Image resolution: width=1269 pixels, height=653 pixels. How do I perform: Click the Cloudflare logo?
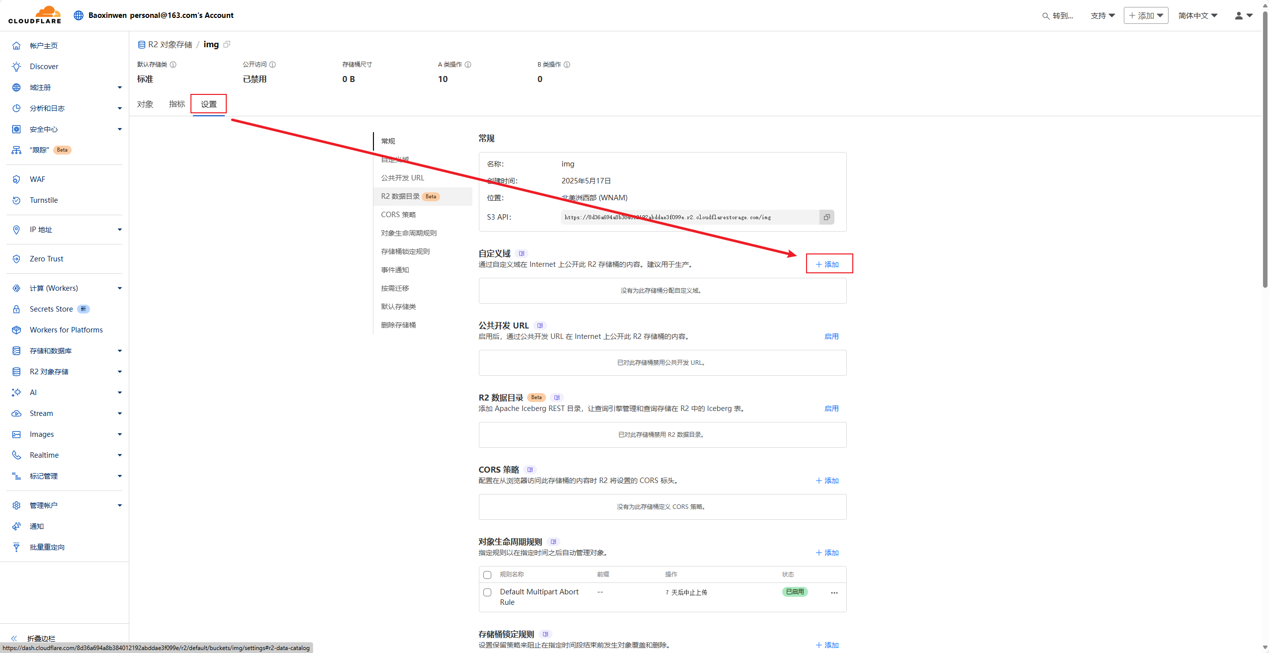pos(35,15)
